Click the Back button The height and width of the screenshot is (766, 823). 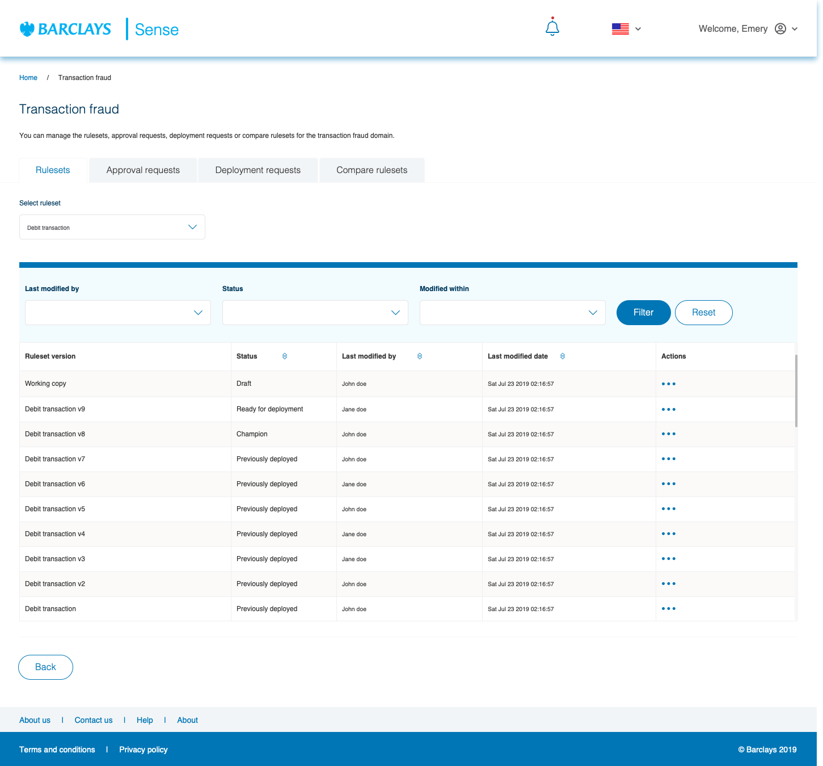point(45,667)
